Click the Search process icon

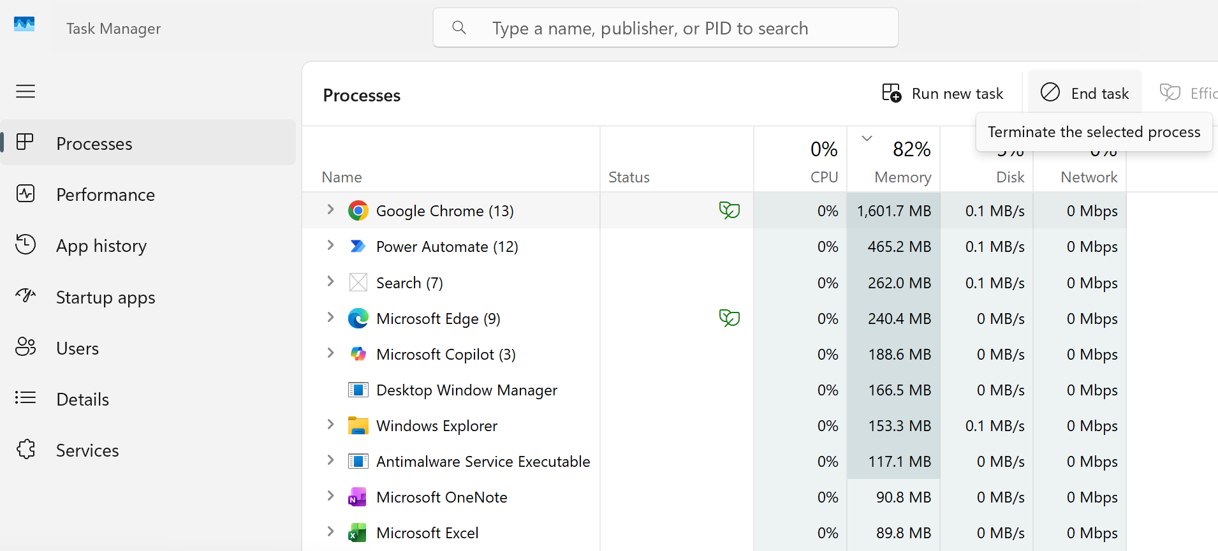pyautogui.click(x=358, y=283)
